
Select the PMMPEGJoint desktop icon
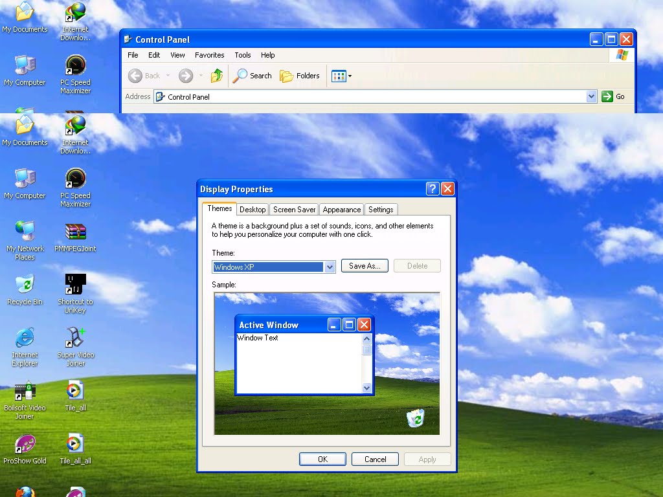click(x=75, y=237)
